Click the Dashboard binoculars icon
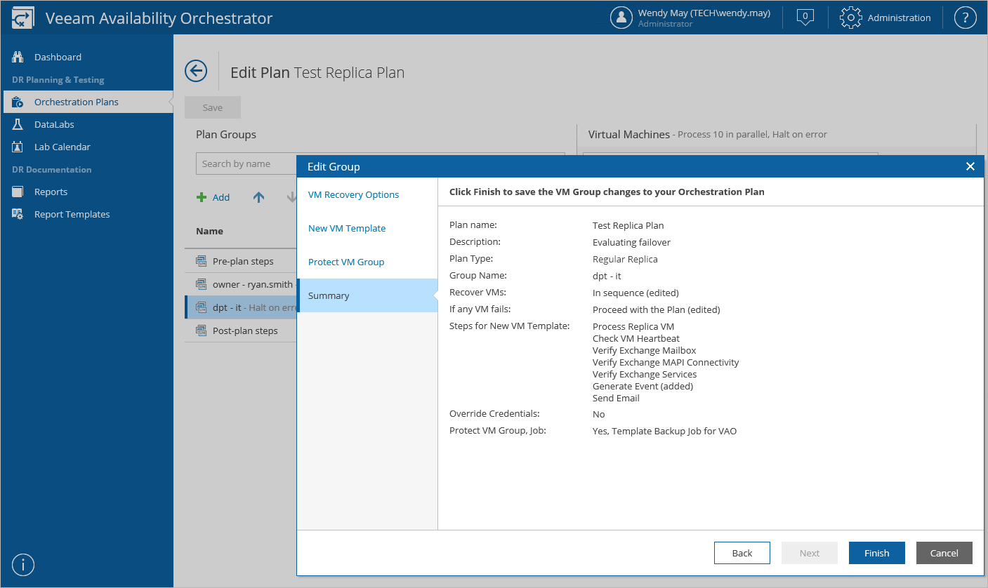Image resolution: width=988 pixels, height=588 pixels. click(x=18, y=57)
